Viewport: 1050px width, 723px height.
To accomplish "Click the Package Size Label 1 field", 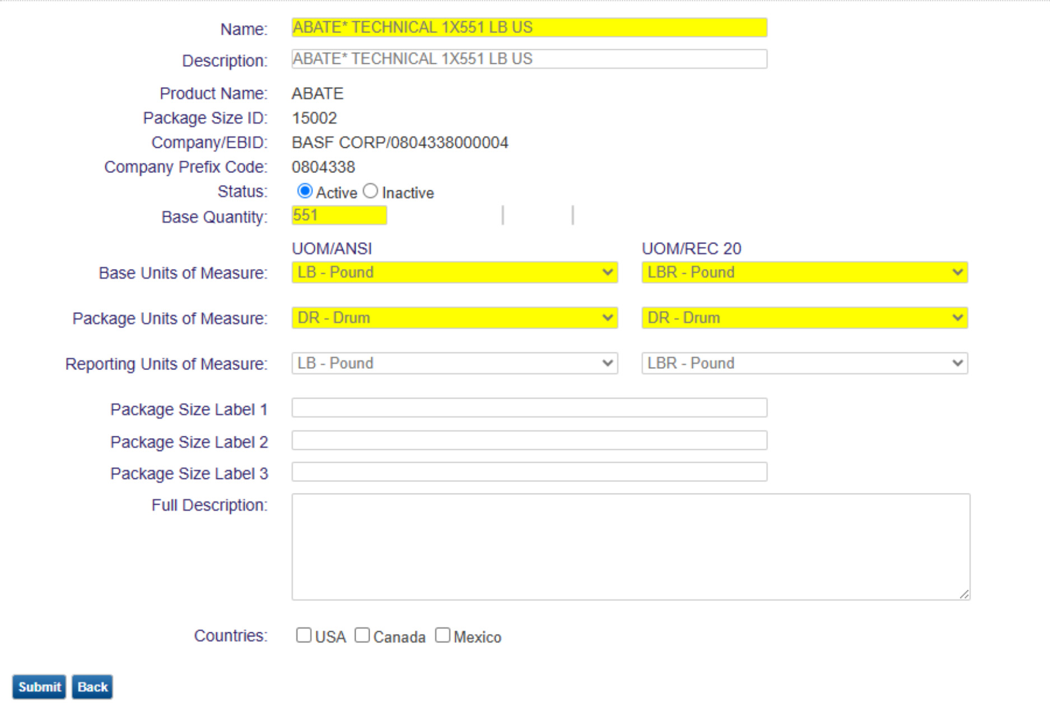I will pyautogui.click(x=529, y=408).
